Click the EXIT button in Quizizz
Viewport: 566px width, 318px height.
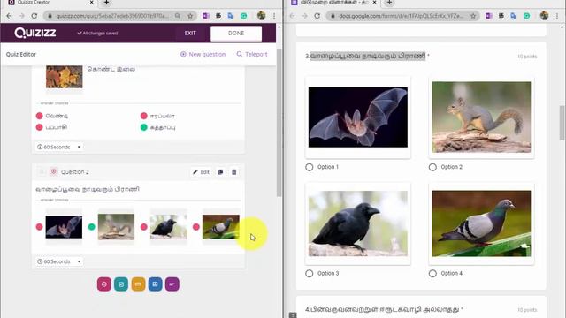pos(190,34)
